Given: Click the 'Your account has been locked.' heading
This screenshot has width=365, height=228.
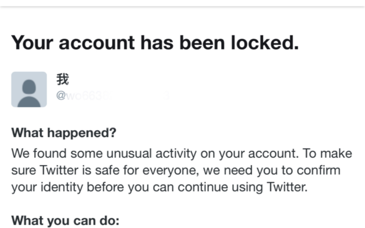Looking at the screenshot, I should pos(155,43).
